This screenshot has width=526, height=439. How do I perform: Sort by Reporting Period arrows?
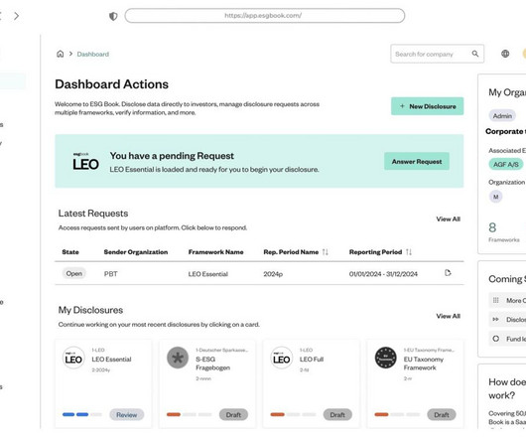pyautogui.click(x=409, y=252)
